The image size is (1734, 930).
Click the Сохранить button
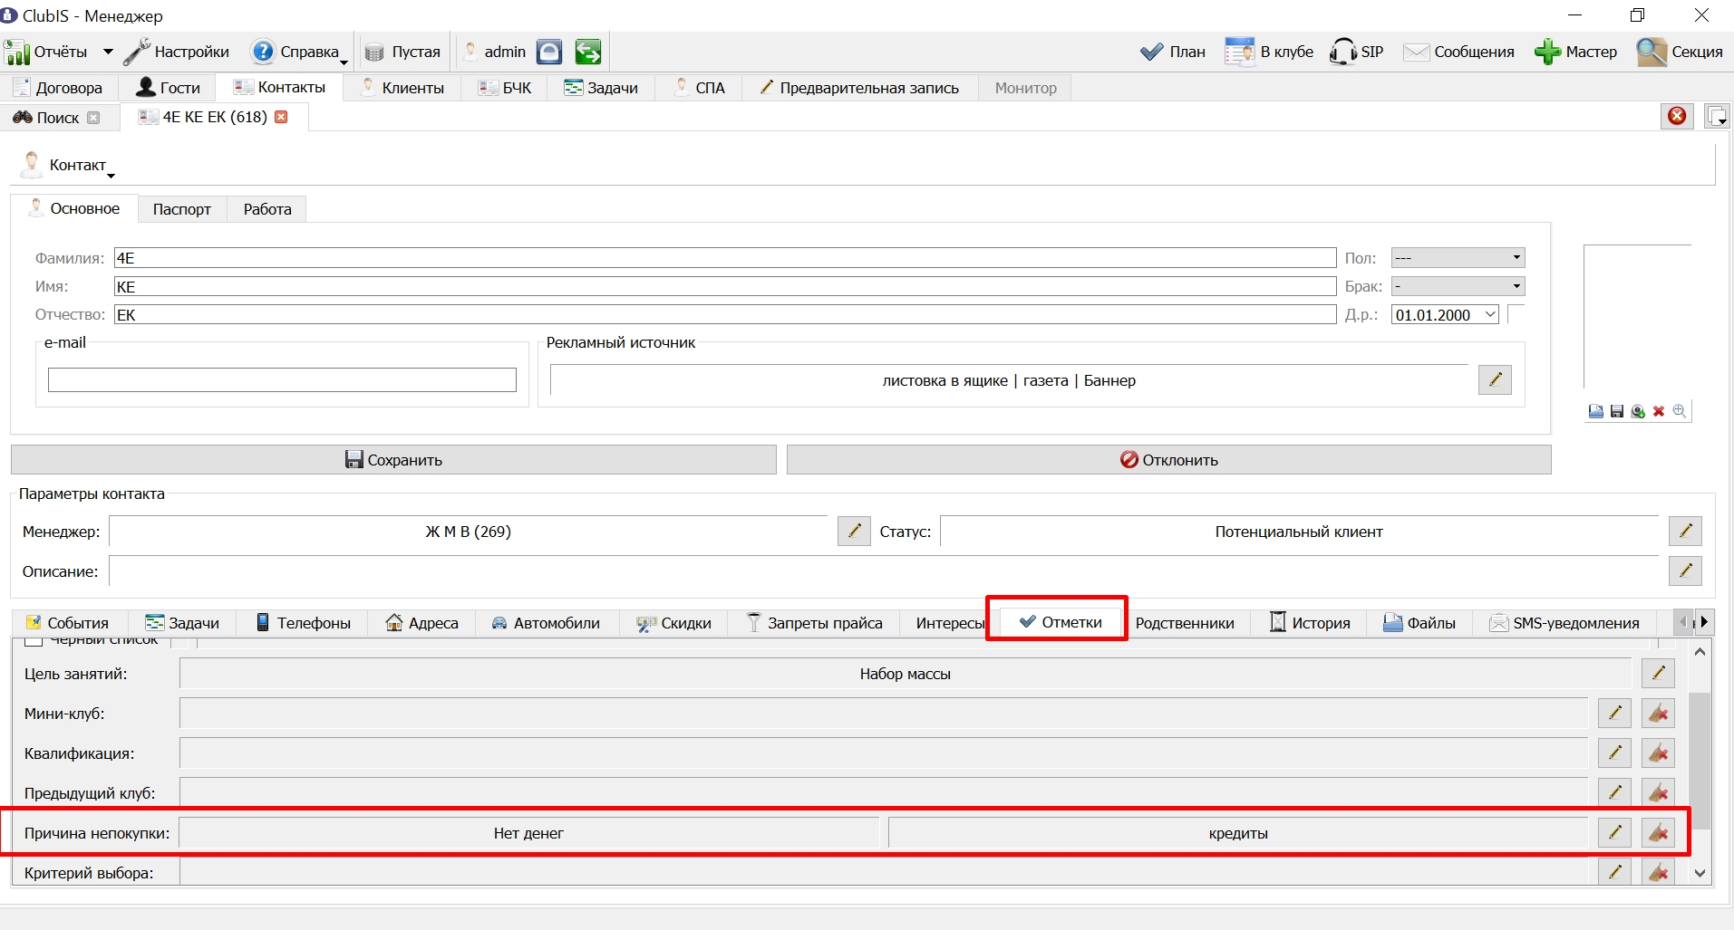393,459
